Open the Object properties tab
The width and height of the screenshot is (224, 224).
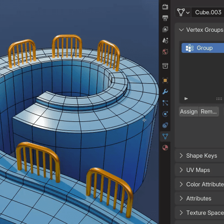(165, 80)
